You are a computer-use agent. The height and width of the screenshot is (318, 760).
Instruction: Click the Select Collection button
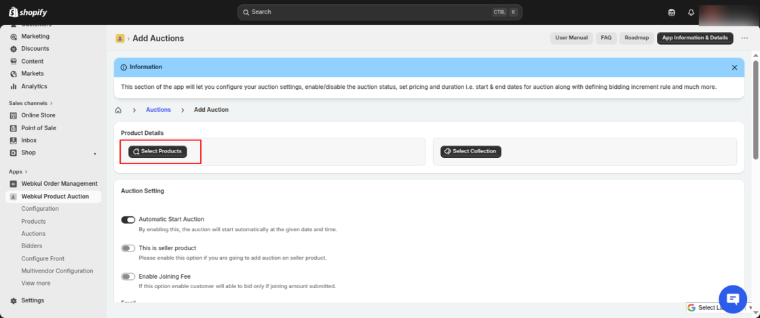471,151
